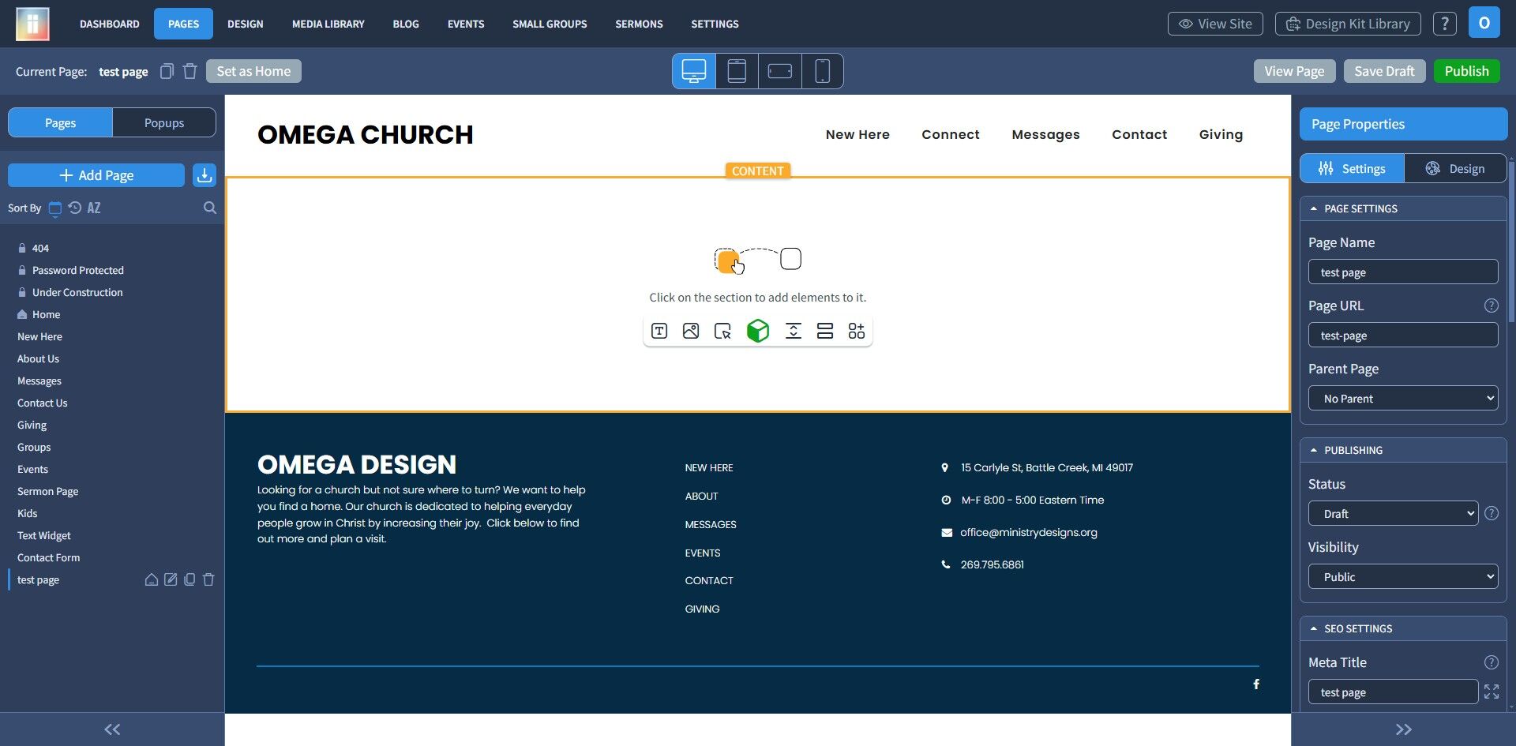Delete test page using the list trash icon
The width and height of the screenshot is (1516, 746).
pos(208,579)
